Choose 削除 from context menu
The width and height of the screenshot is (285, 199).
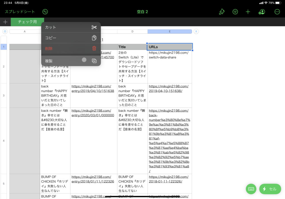click(71, 48)
